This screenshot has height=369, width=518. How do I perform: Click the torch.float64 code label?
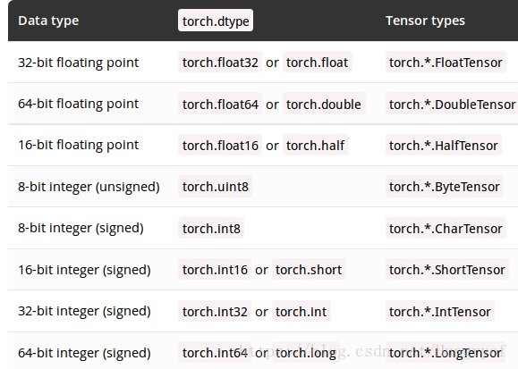click(x=220, y=104)
